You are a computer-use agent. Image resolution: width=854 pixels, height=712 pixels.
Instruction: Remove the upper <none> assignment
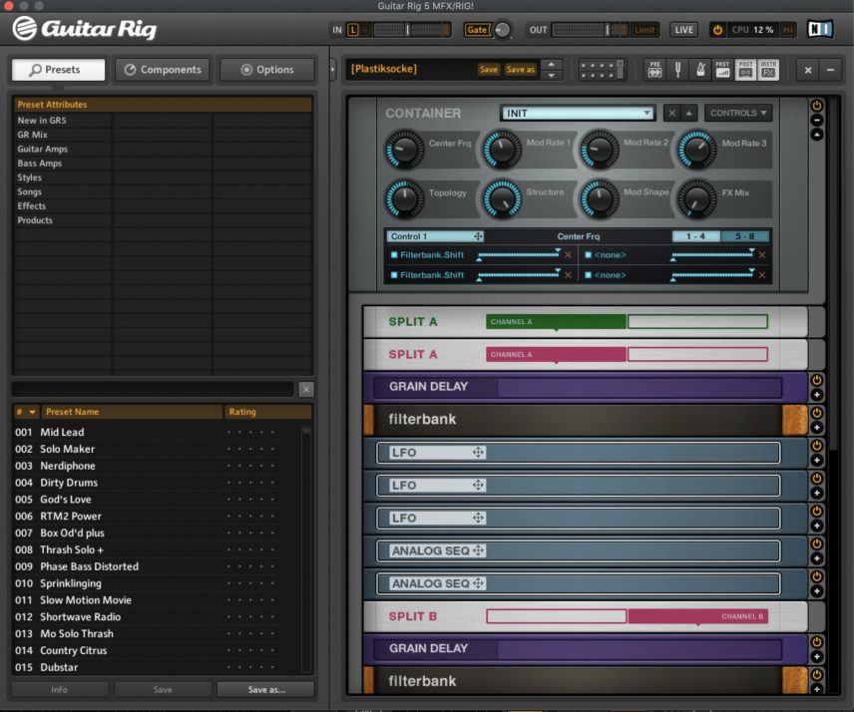coord(762,254)
